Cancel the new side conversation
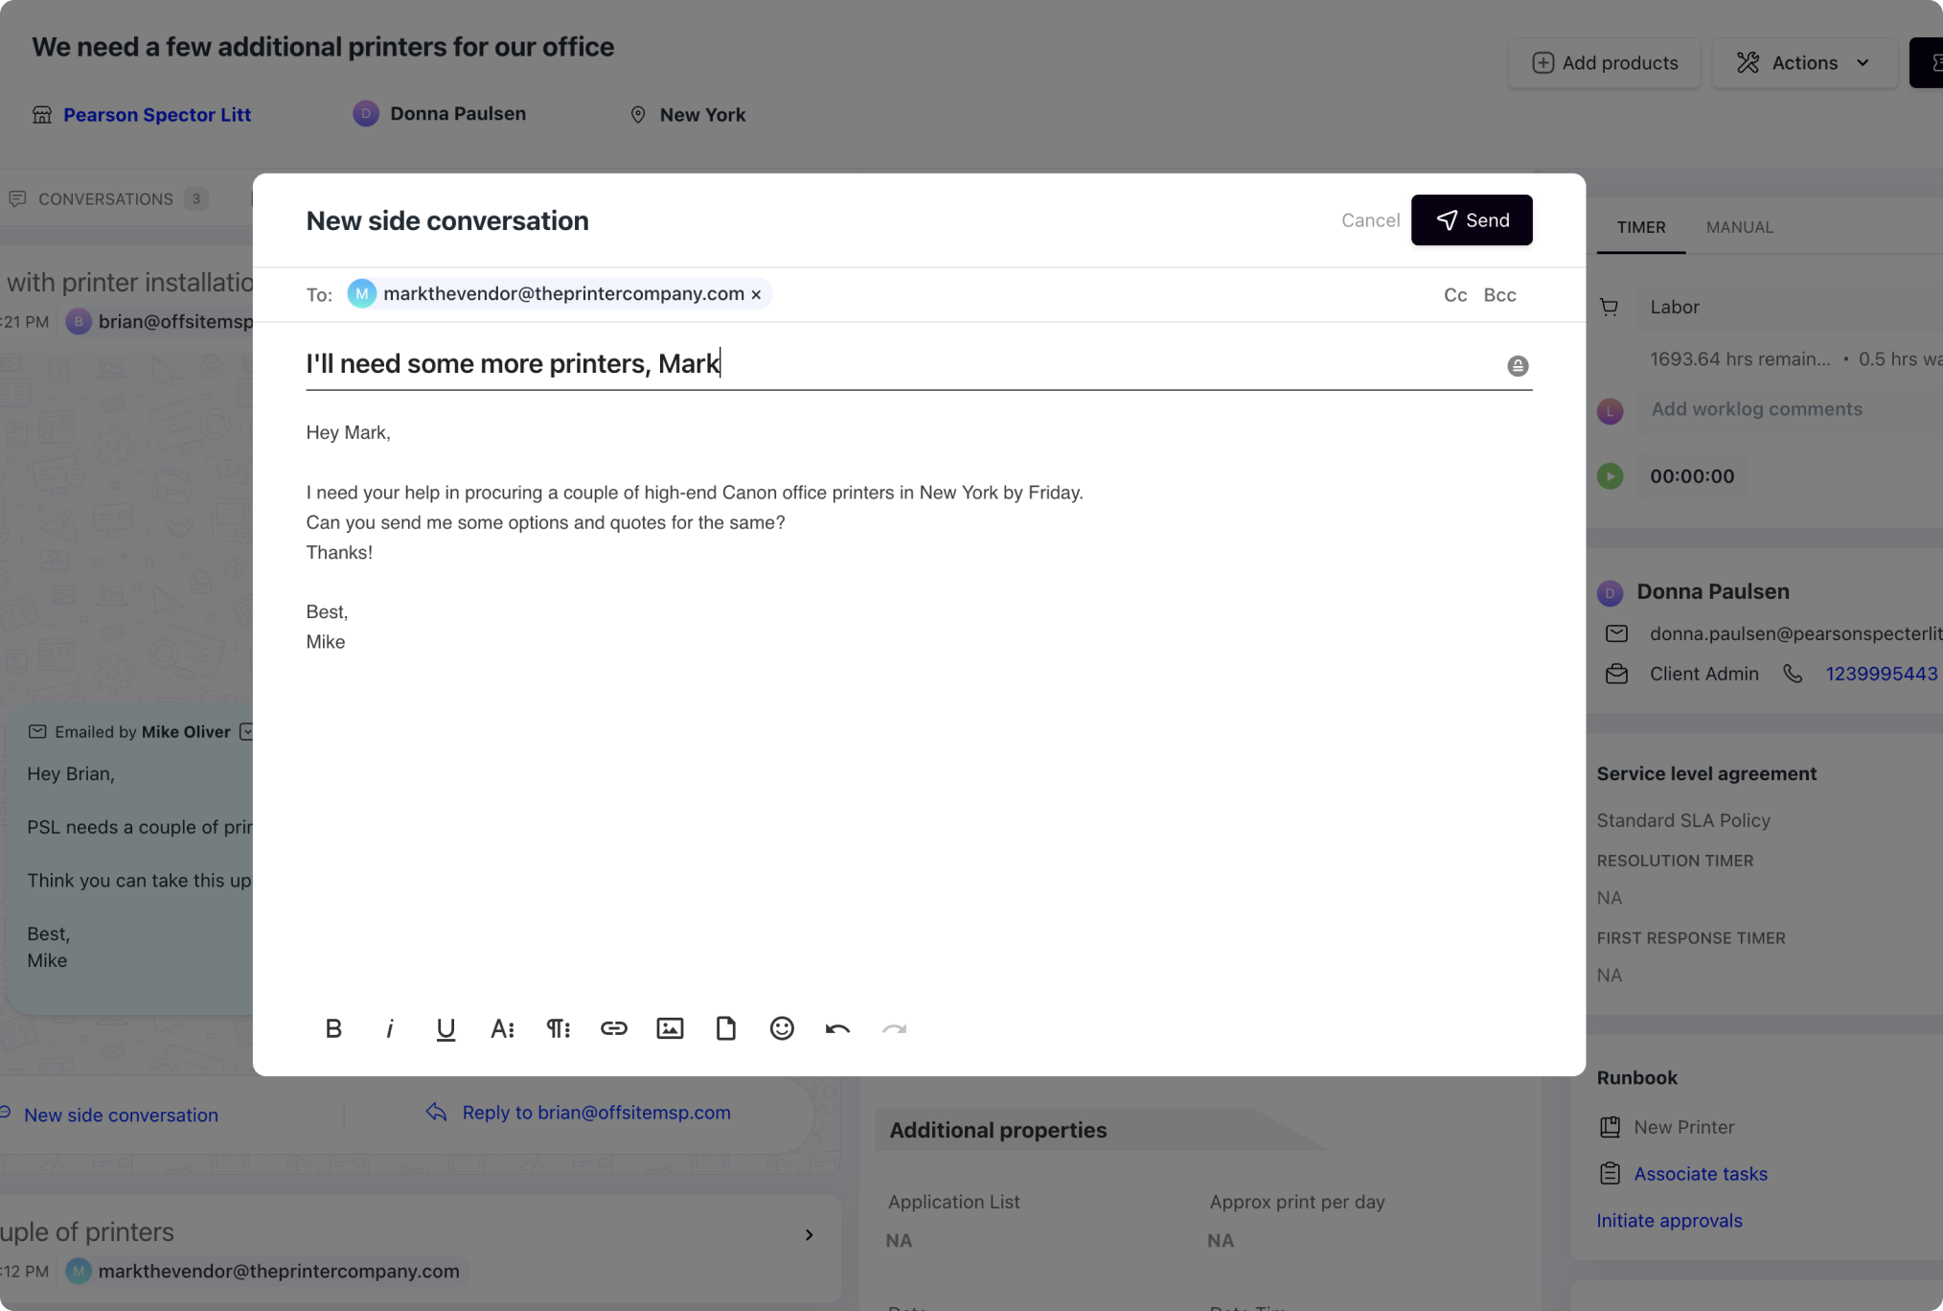Viewport: 1943px width, 1311px height. click(1370, 220)
